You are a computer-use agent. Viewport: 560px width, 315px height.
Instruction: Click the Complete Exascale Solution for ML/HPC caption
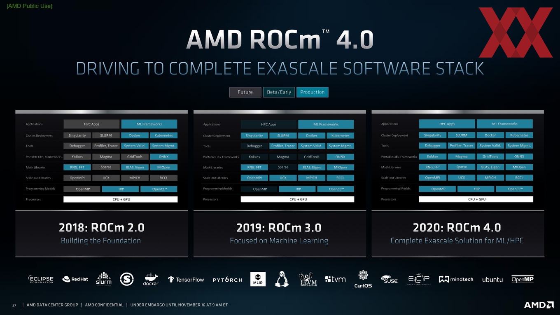tap(457, 241)
